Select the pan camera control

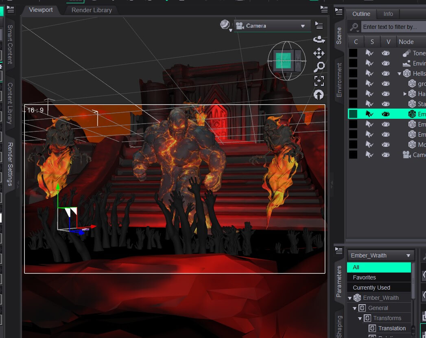[x=319, y=53]
